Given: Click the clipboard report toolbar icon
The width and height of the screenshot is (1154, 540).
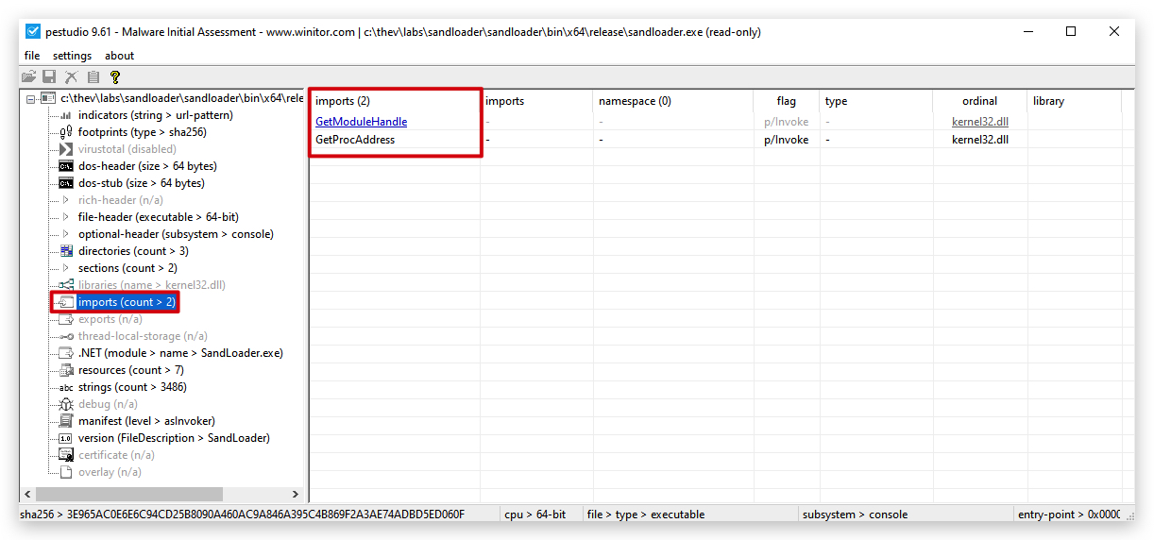Looking at the screenshot, I should 93,76.
